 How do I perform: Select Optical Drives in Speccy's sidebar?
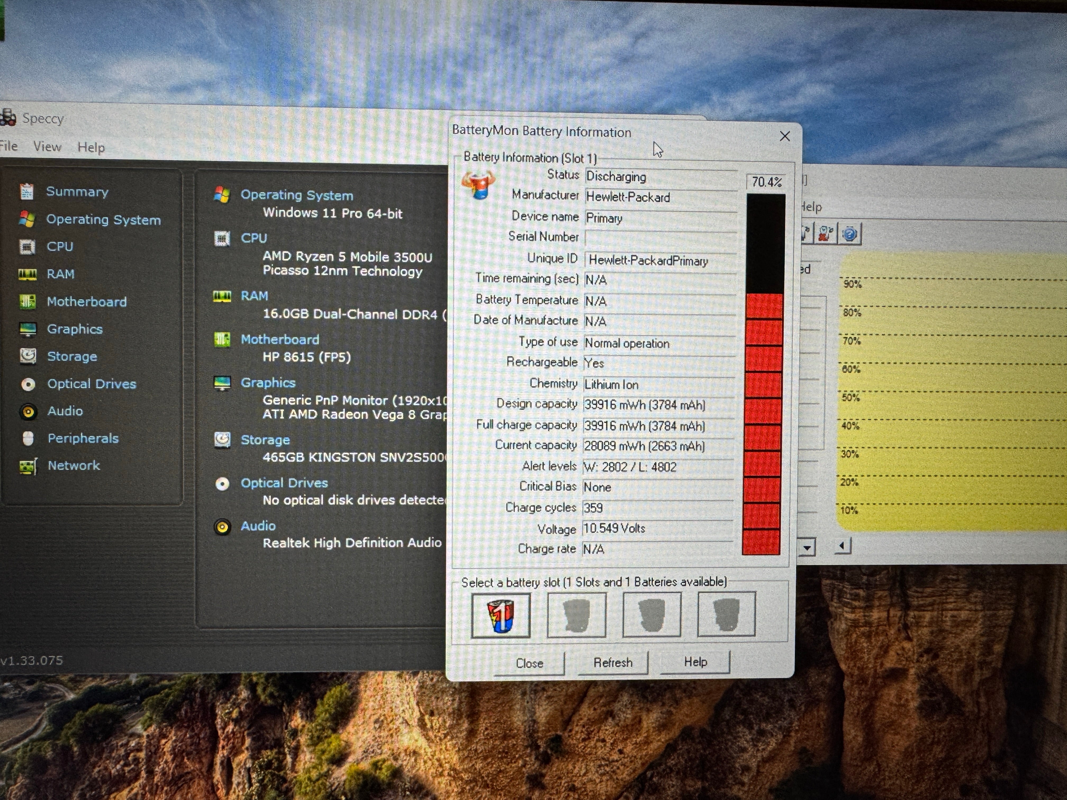[92, 384]
